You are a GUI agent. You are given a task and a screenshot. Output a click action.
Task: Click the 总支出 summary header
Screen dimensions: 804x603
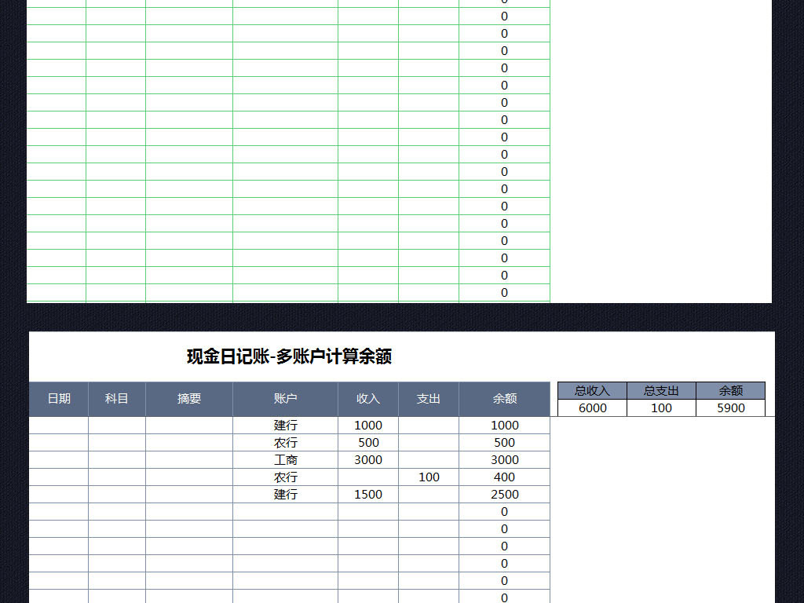(661, 391)
